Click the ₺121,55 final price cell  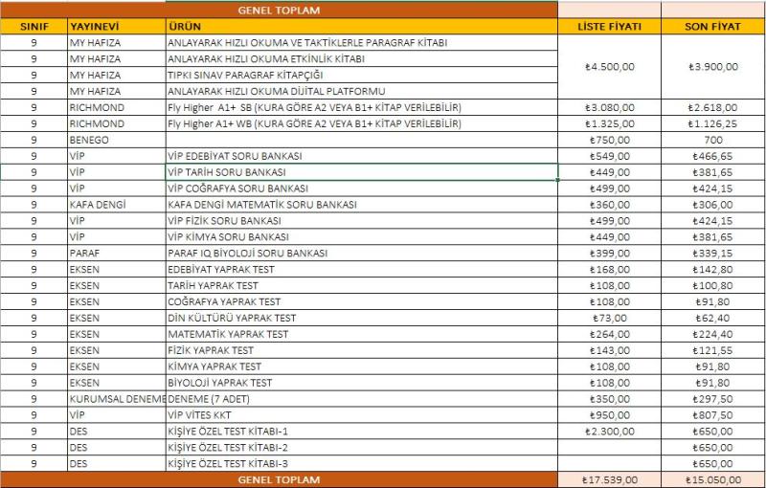coord(713,350)
